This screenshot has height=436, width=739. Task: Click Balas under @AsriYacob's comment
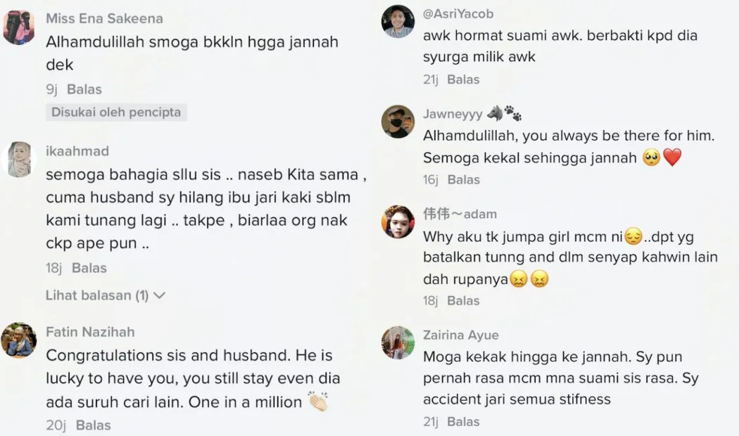[x=463, y=79]
